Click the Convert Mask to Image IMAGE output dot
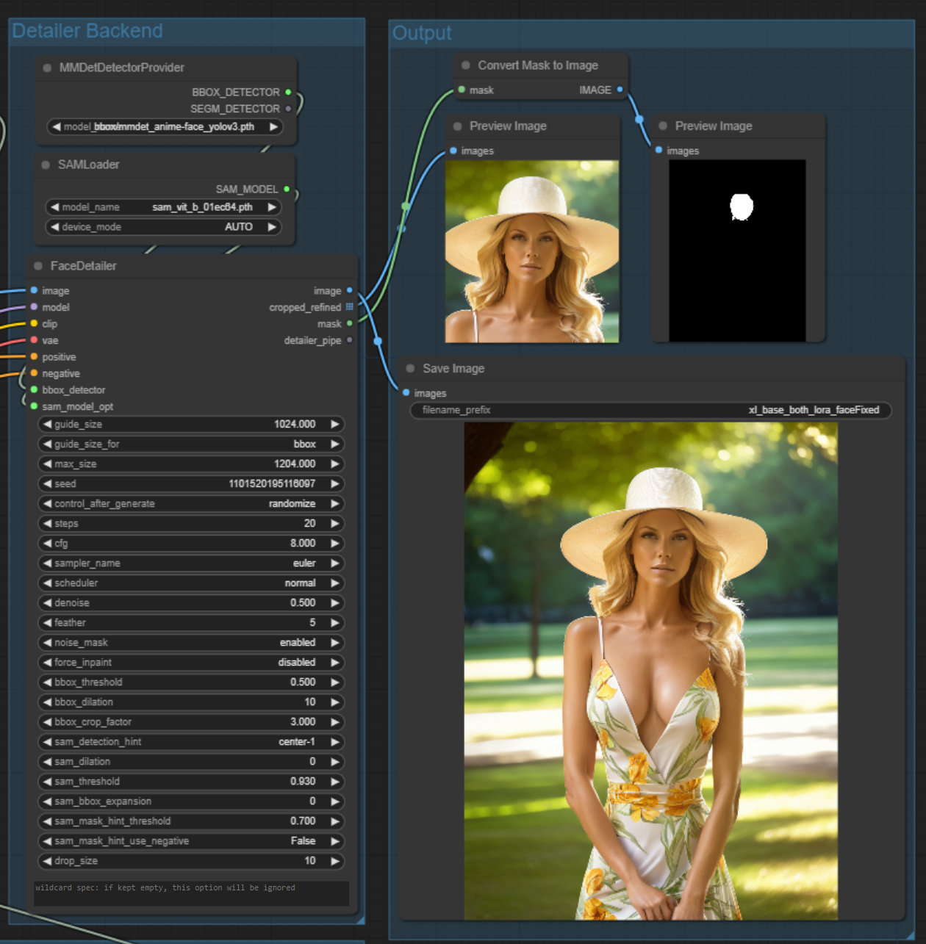This screenshot has width=926, height=944. 620,90
